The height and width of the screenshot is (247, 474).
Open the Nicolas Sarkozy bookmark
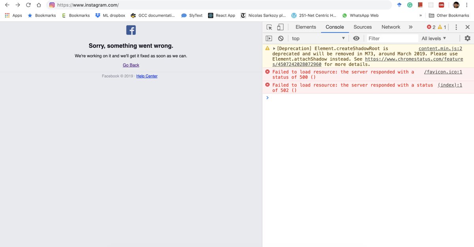pyautogui.click(x=263, y=15)
